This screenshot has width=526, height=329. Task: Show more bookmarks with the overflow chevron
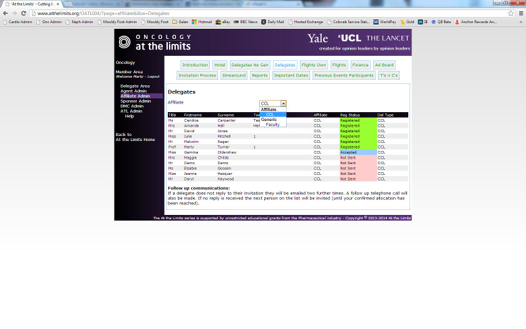click(x=521, y=22)
